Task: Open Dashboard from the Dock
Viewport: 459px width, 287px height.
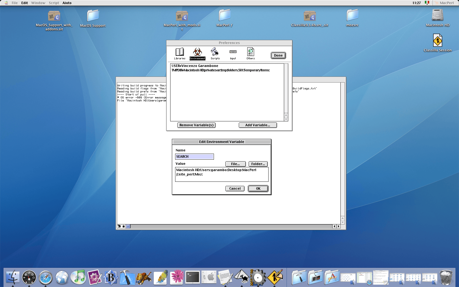Action: click(x=29, y=277)
